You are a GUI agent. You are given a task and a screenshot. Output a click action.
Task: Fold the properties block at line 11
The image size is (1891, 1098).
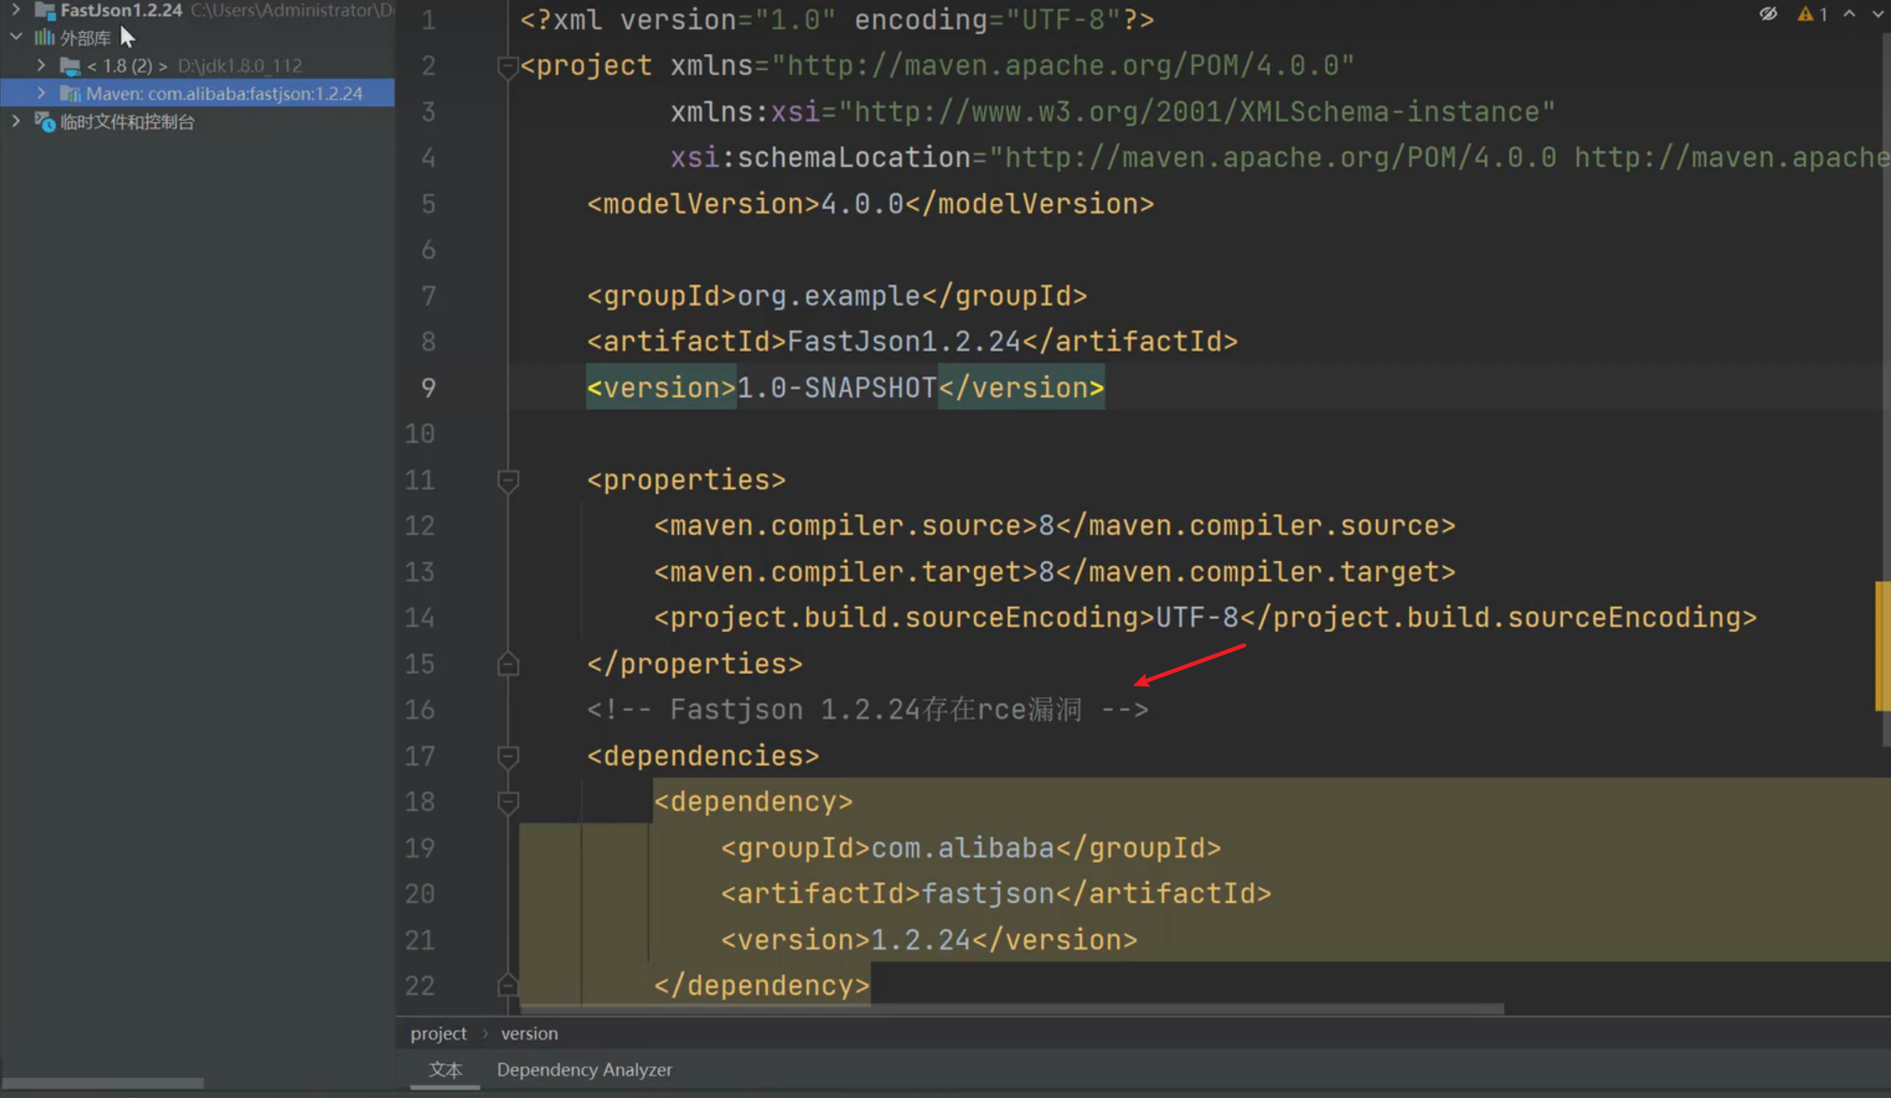508,480
